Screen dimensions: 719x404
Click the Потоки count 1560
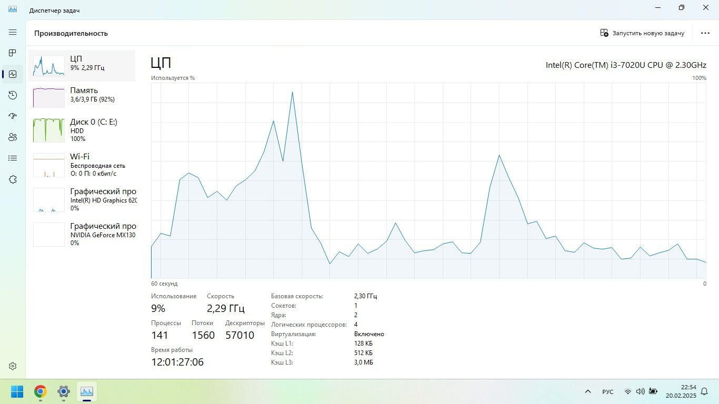[203, 335]
